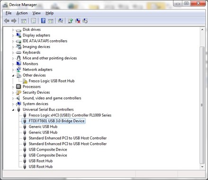
Task: Open Properties from the toolbar icon
Action: coord(34,21)
